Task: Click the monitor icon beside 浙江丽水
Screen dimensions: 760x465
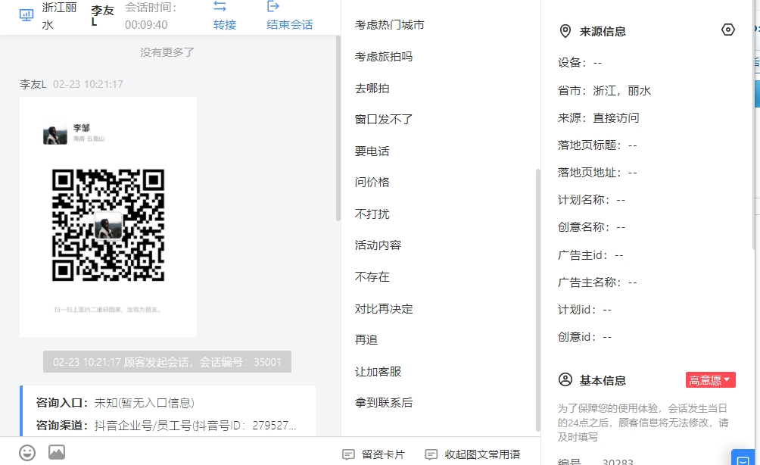Action: click(26, 15)
